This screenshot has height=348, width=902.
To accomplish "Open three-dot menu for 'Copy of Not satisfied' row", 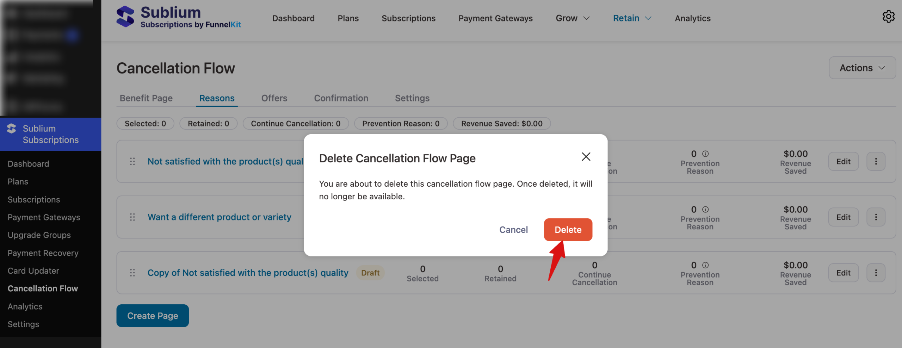I will click(x=876, y=273).
